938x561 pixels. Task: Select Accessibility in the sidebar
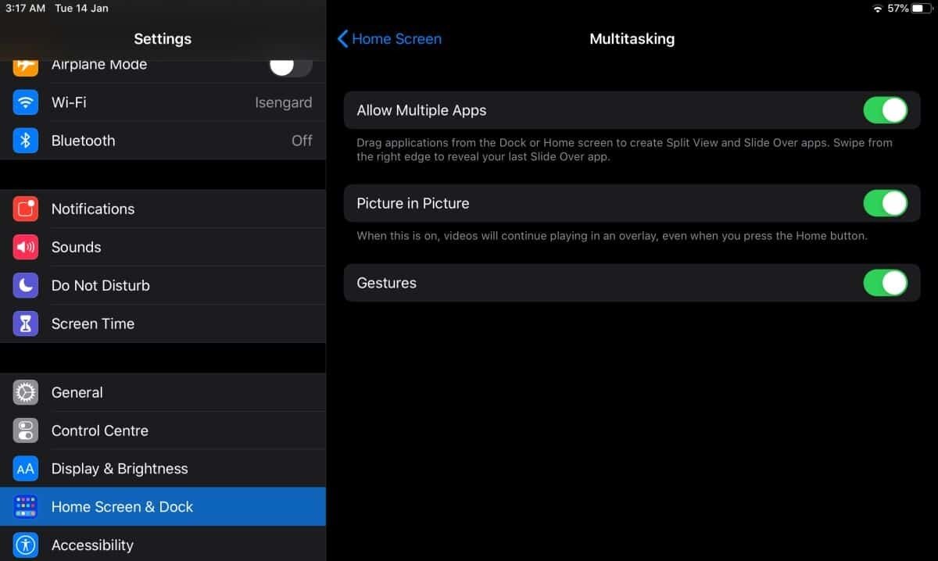tap(92, 545)
